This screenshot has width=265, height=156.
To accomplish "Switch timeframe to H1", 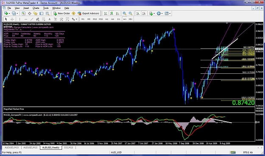I will [x=107, y=19].
